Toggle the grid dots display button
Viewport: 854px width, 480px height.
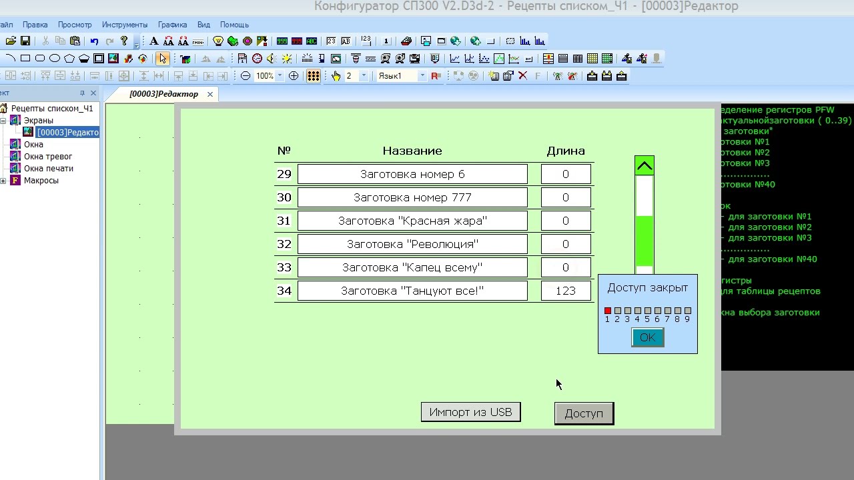click(314, 76)
